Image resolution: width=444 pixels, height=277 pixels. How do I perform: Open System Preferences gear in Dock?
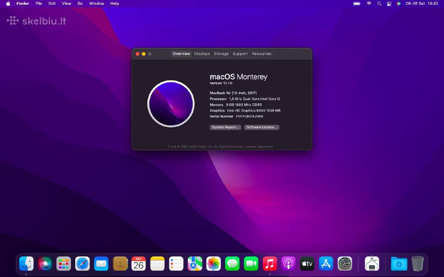tap(345, 264)
